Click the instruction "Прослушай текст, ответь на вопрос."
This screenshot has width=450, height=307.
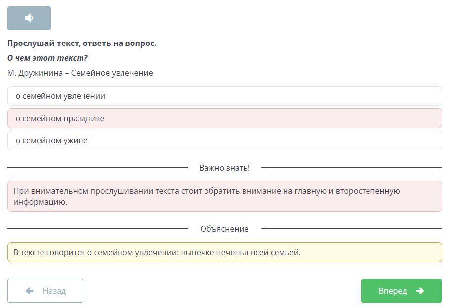click(82, 43)
